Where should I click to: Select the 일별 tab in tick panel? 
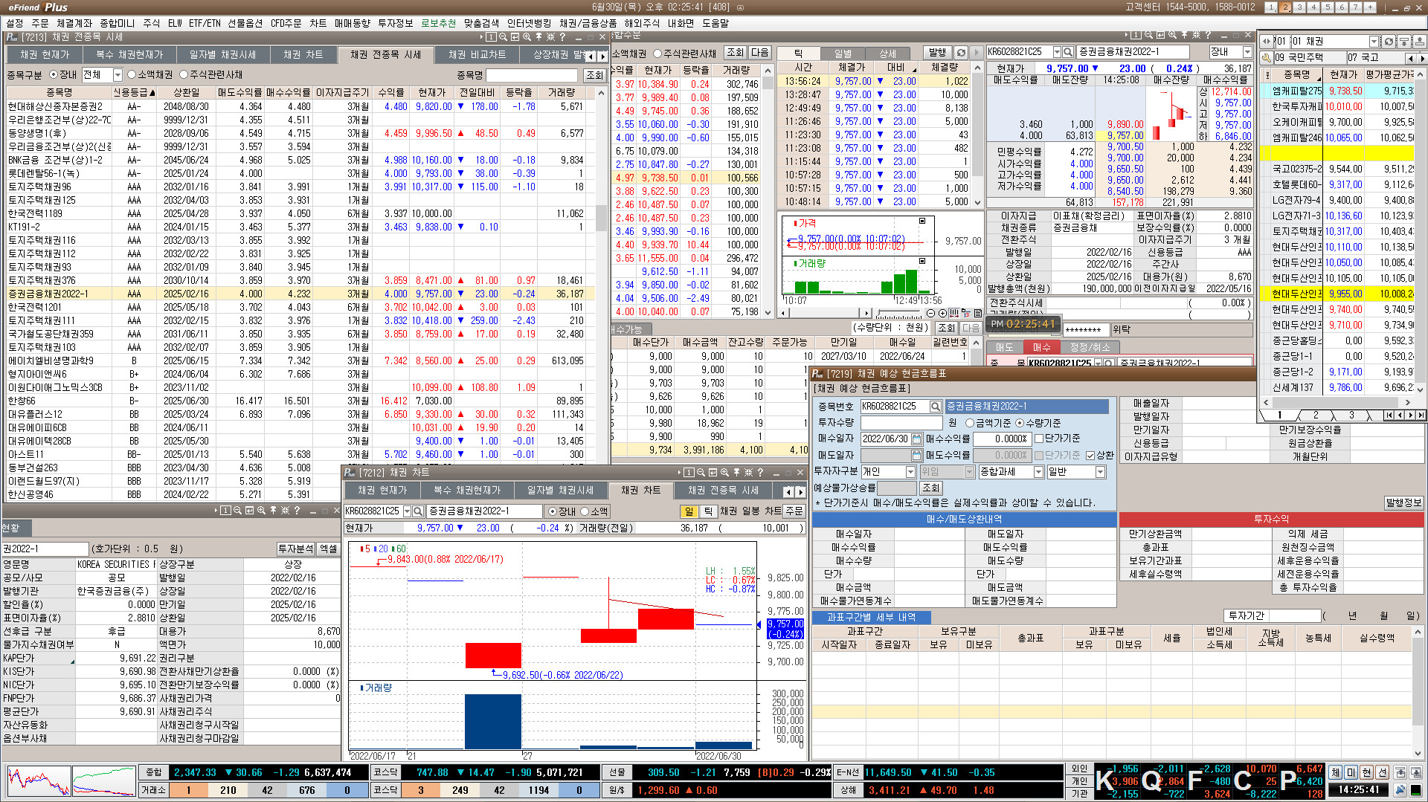click(843, 54)
